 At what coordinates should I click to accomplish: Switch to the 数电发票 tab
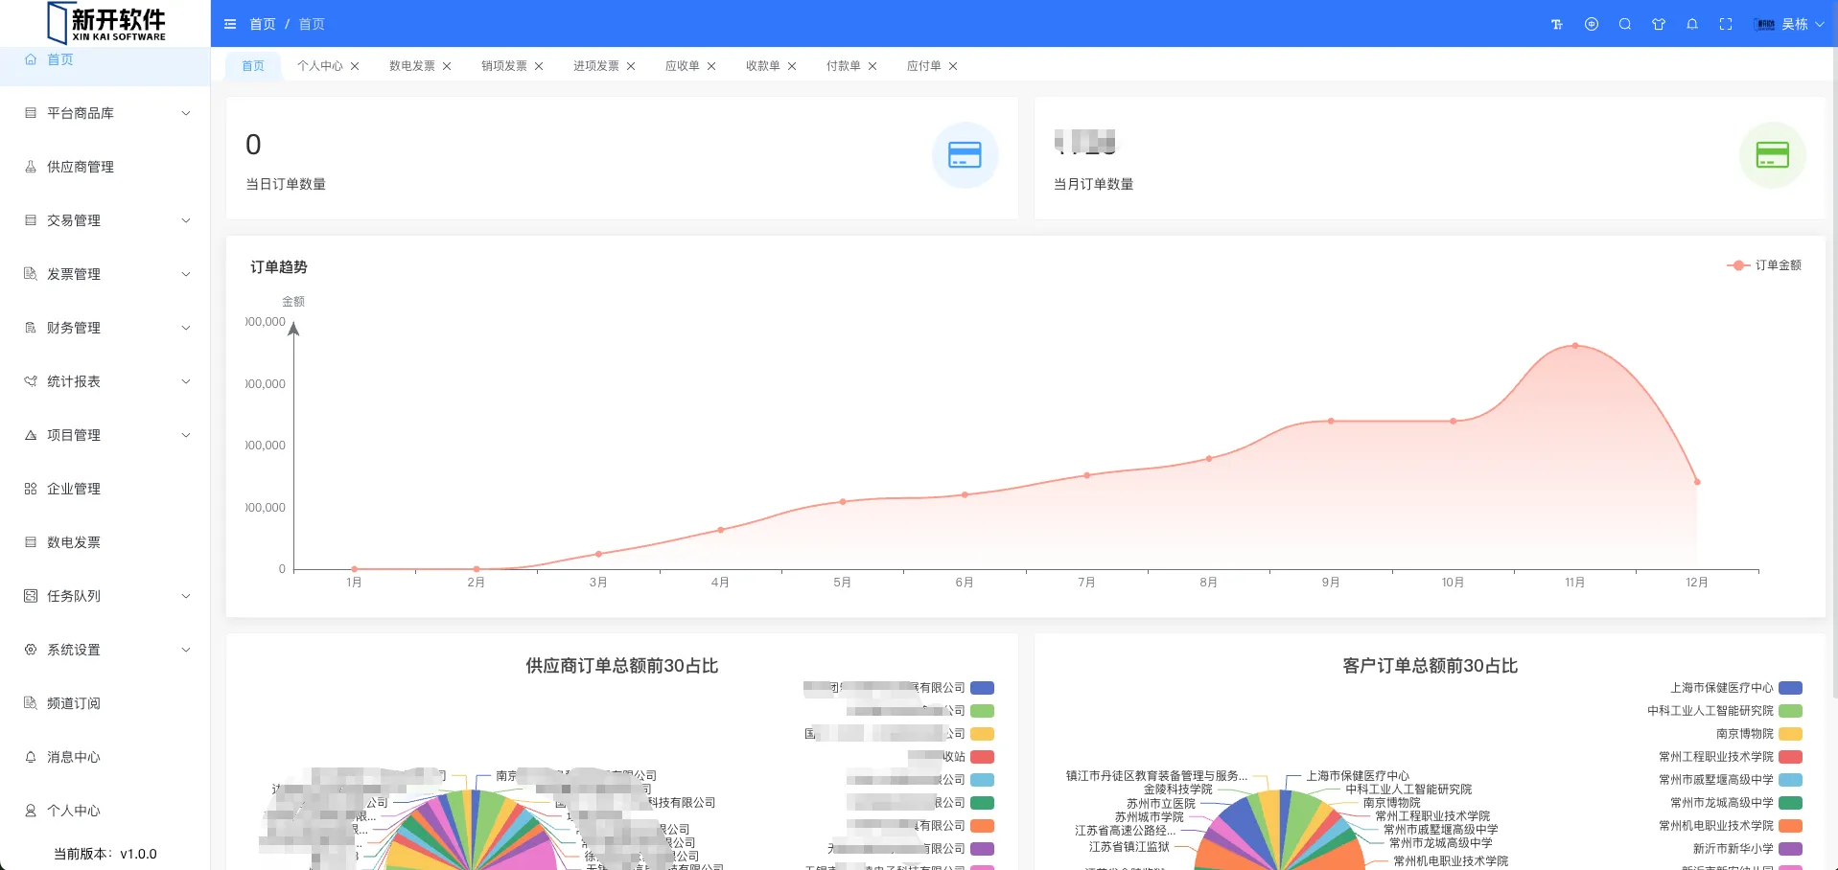pos(411,66)
